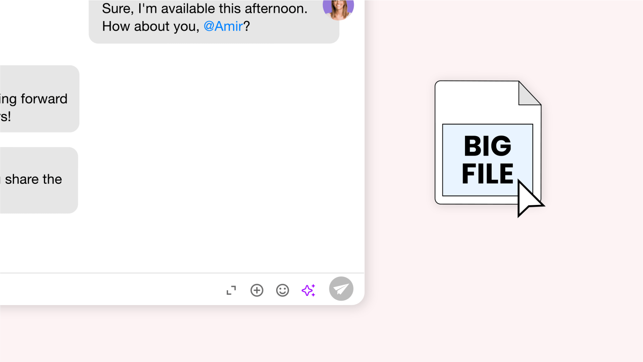This screenshot has width=643, height=362.
Task: Enable AI suggestions with the sparkles toggle
Action: [x=308, y=290]
